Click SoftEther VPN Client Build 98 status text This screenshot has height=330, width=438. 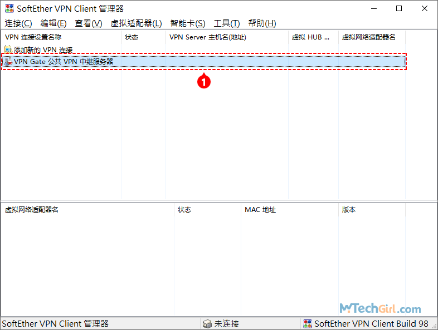pos(371,323)
